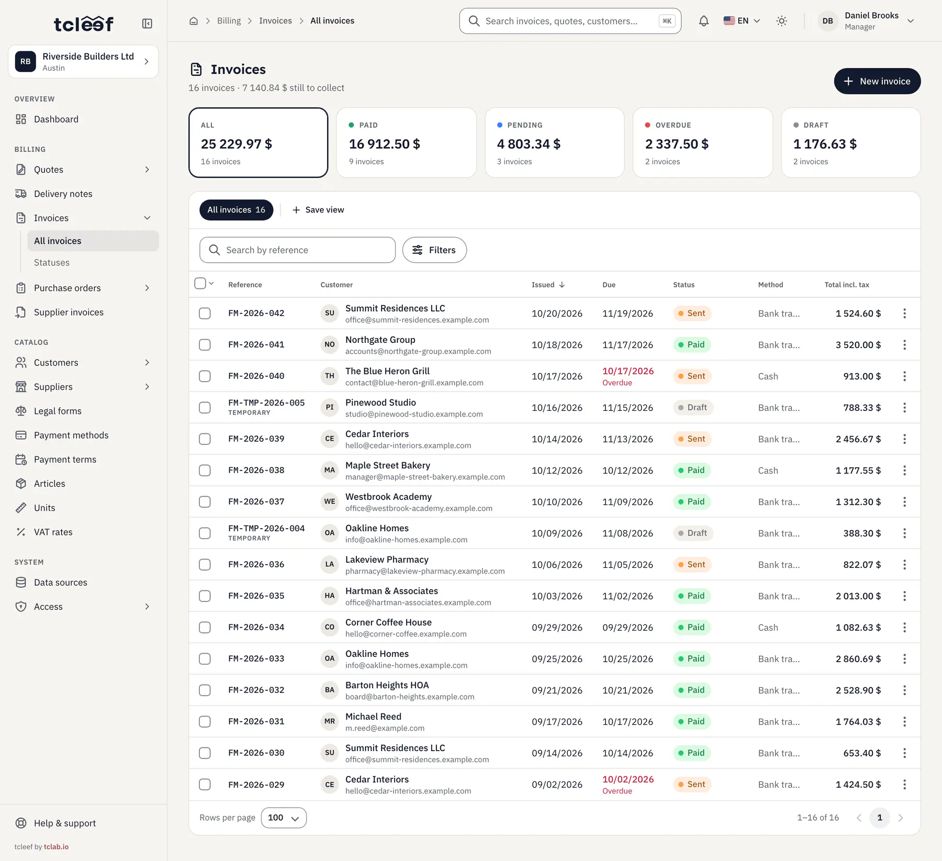Open Payment methods page

pos(84,435)
